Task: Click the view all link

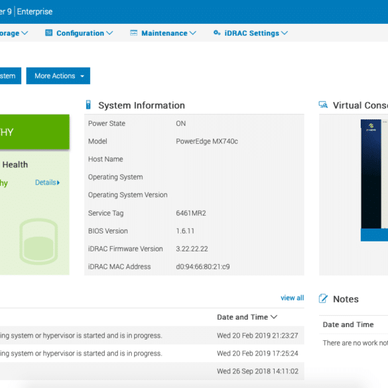Action: coord(292,298)
